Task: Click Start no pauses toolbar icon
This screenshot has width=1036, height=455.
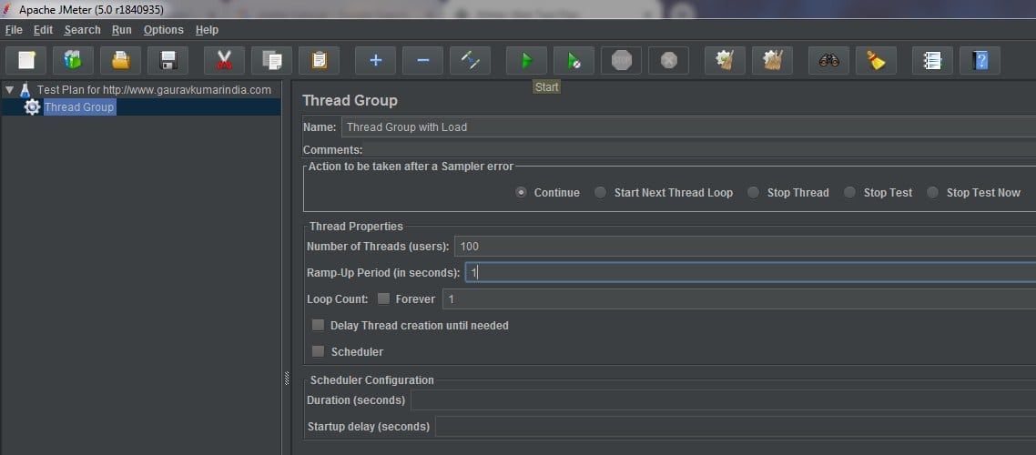Action: tap(574, 61)
